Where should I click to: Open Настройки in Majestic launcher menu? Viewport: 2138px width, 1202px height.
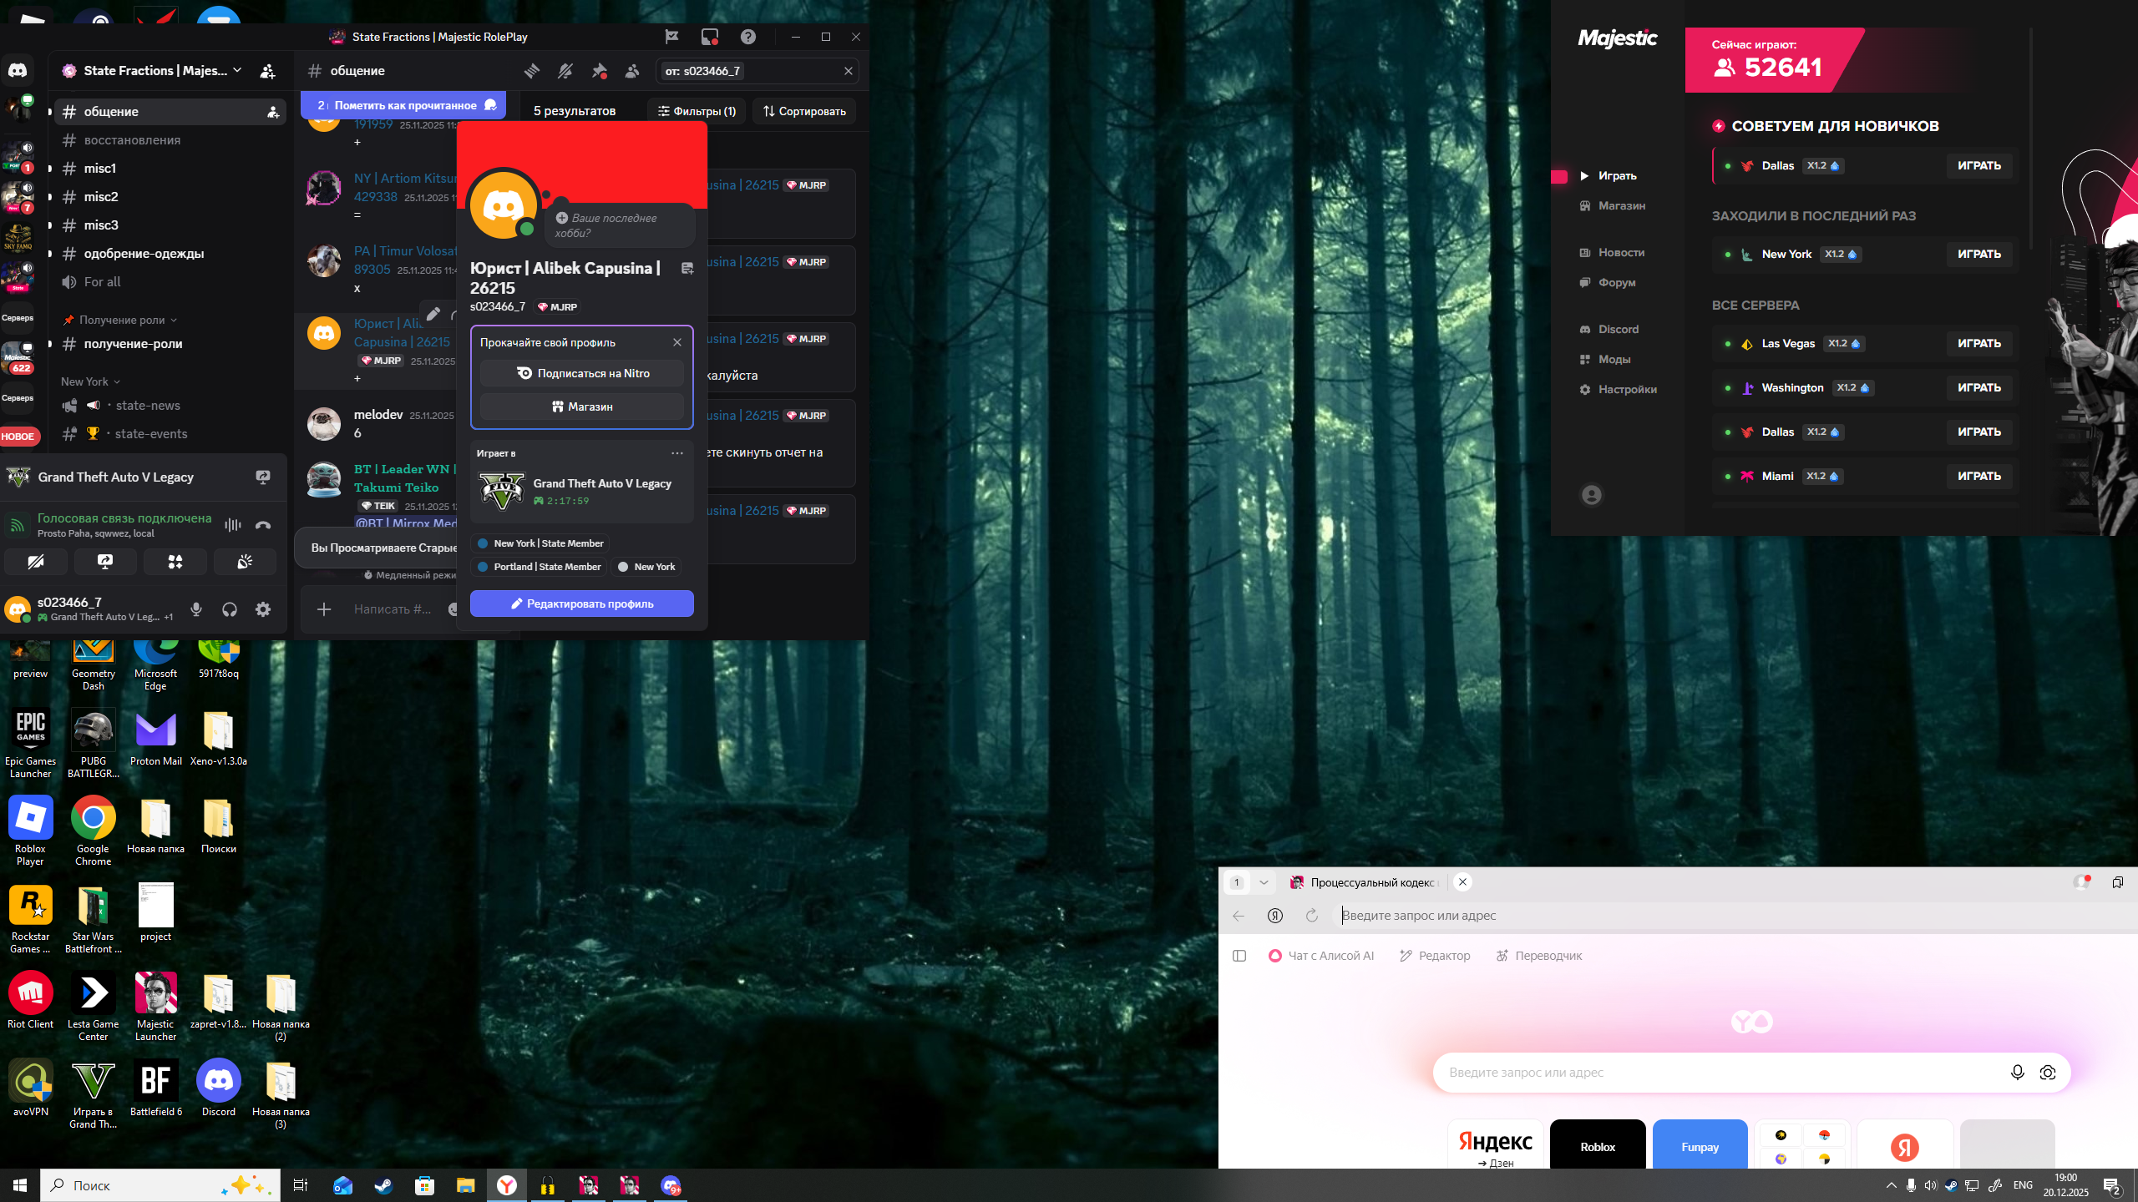[1627, 389]
